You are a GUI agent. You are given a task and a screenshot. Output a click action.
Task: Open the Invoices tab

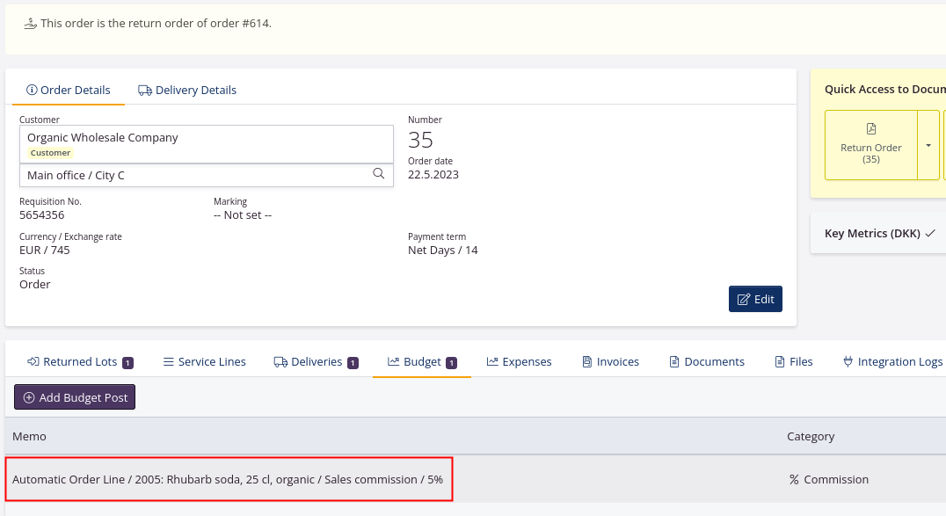coord(610,362)
